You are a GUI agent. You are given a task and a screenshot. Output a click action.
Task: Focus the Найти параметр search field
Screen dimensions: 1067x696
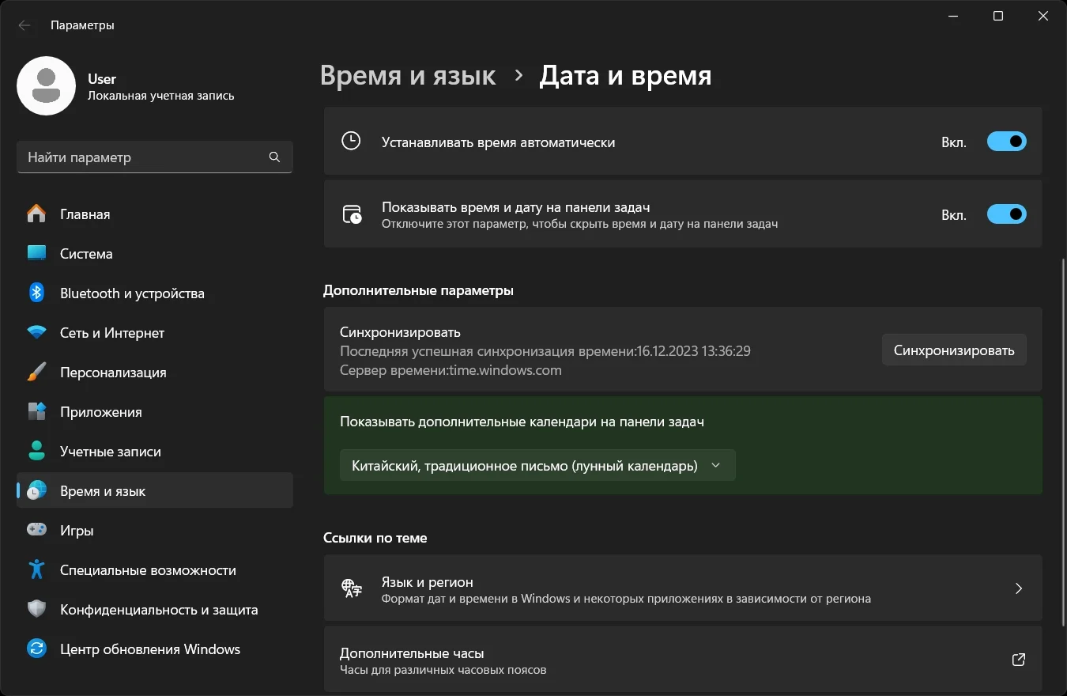155,157
